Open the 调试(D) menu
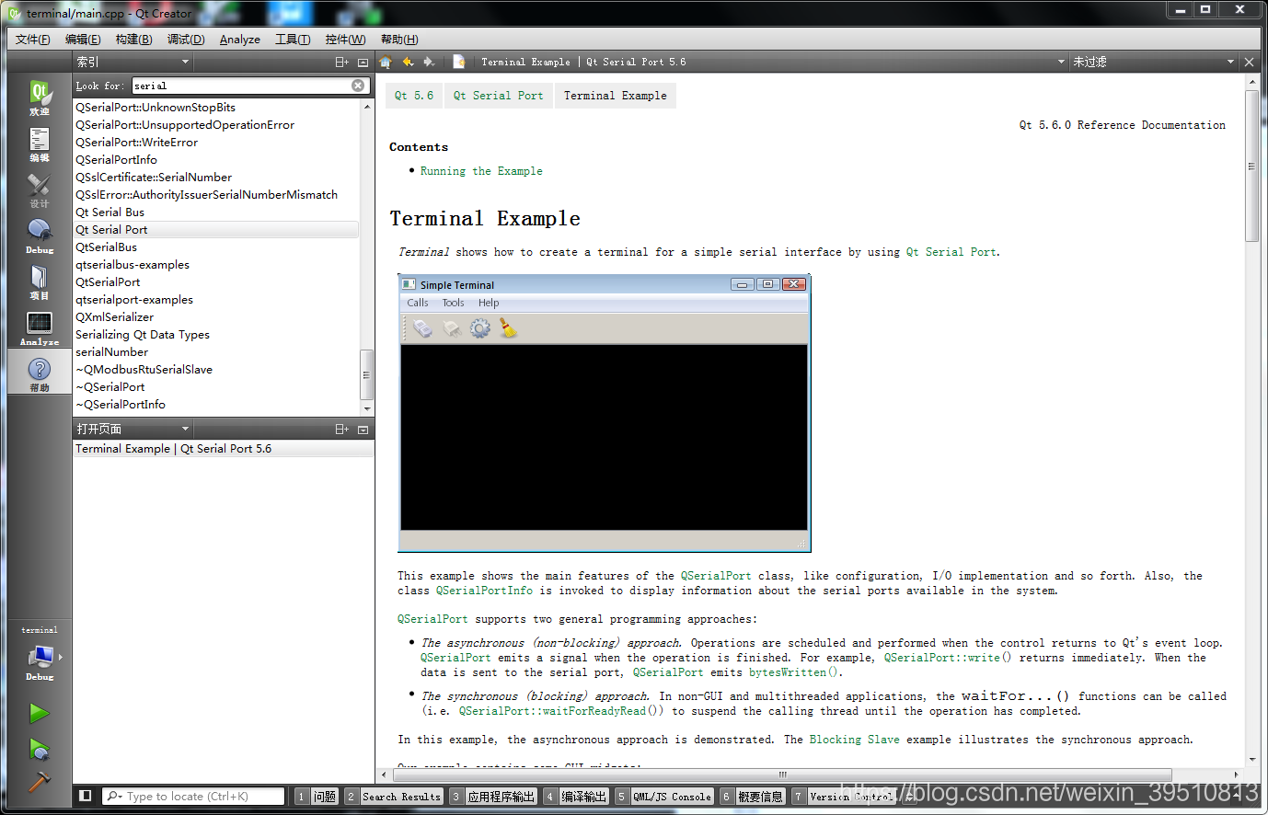Image resolution: width=1268 pixels, height=815 pixels. pos(186,40)
